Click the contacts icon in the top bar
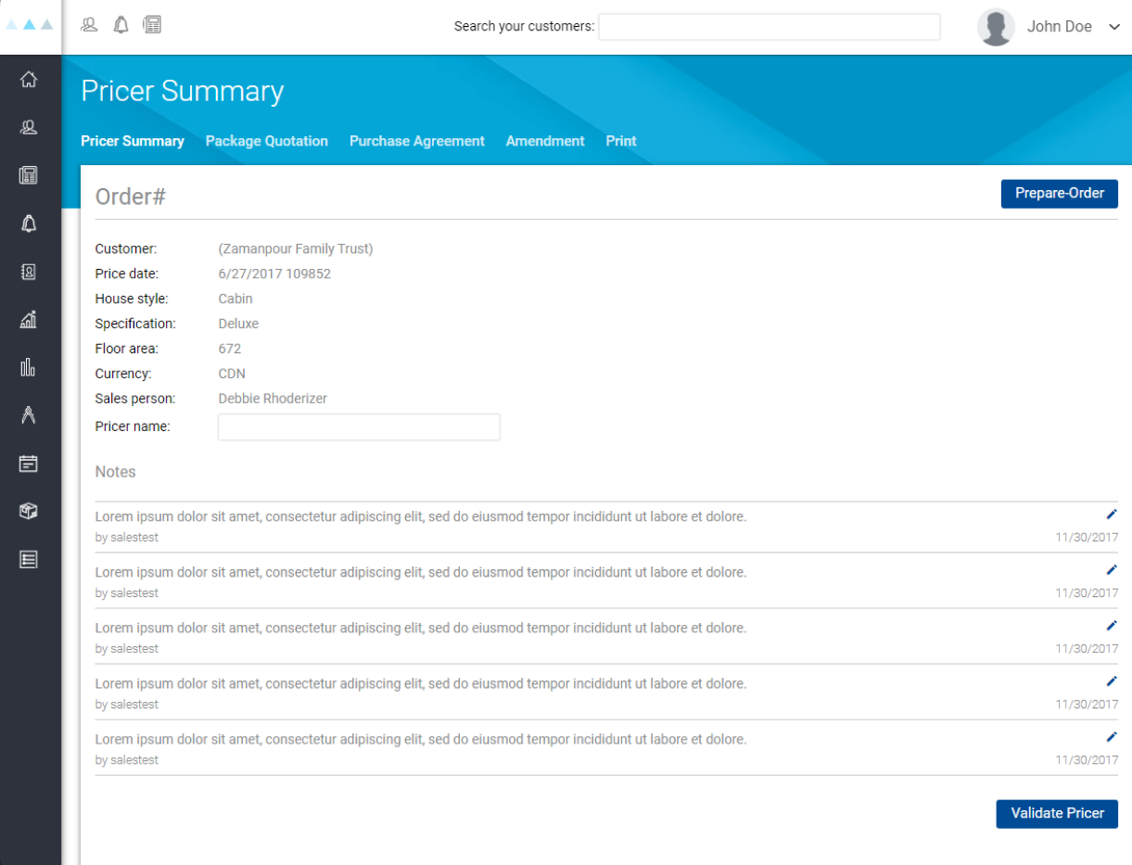Screen dimensions: 1132x865 [89, 25]
